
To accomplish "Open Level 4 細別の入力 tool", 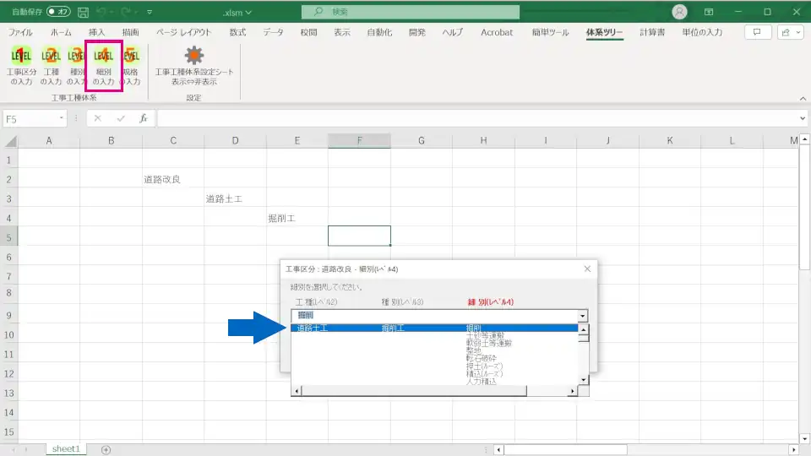I will tap(103, 66).
